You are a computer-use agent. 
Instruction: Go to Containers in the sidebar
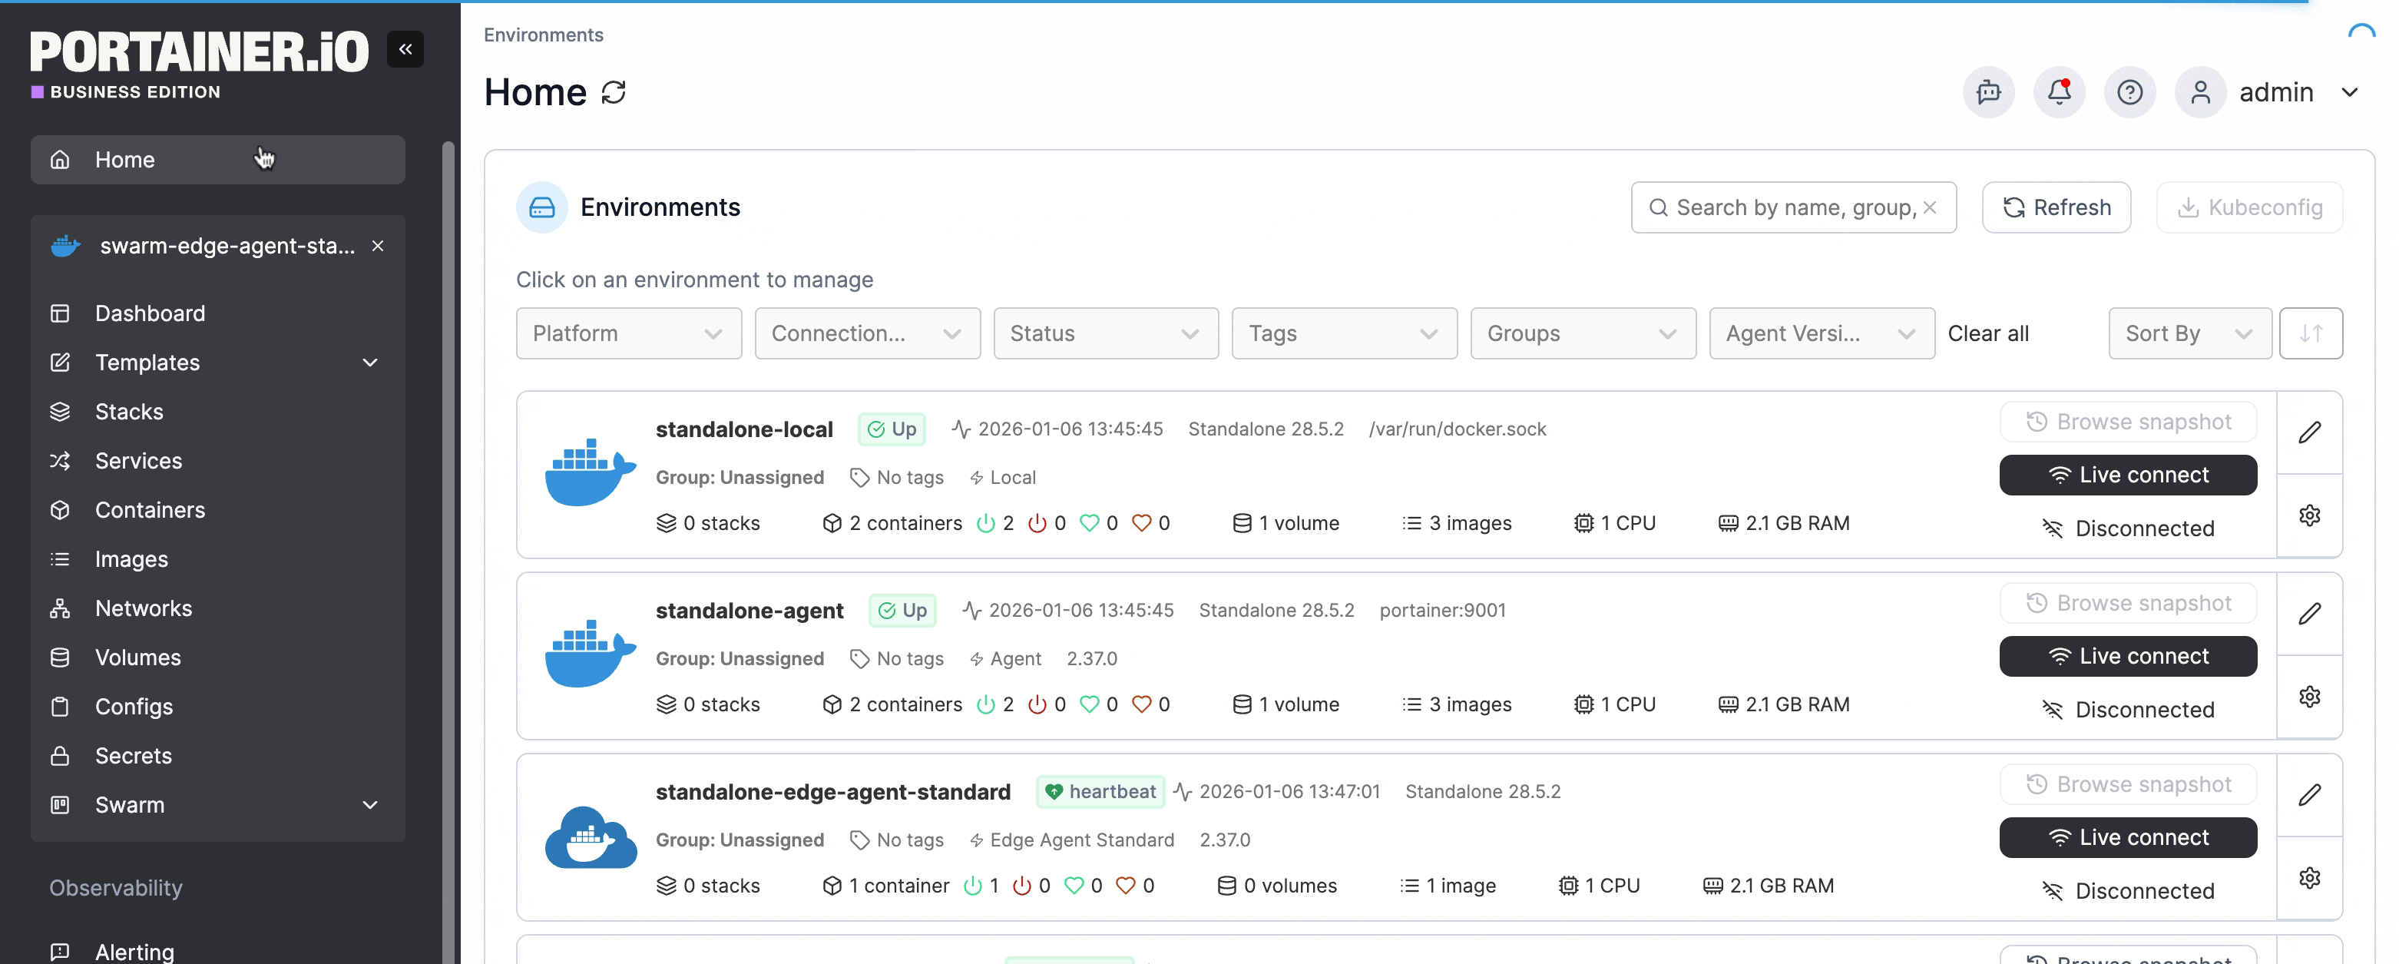150,510
